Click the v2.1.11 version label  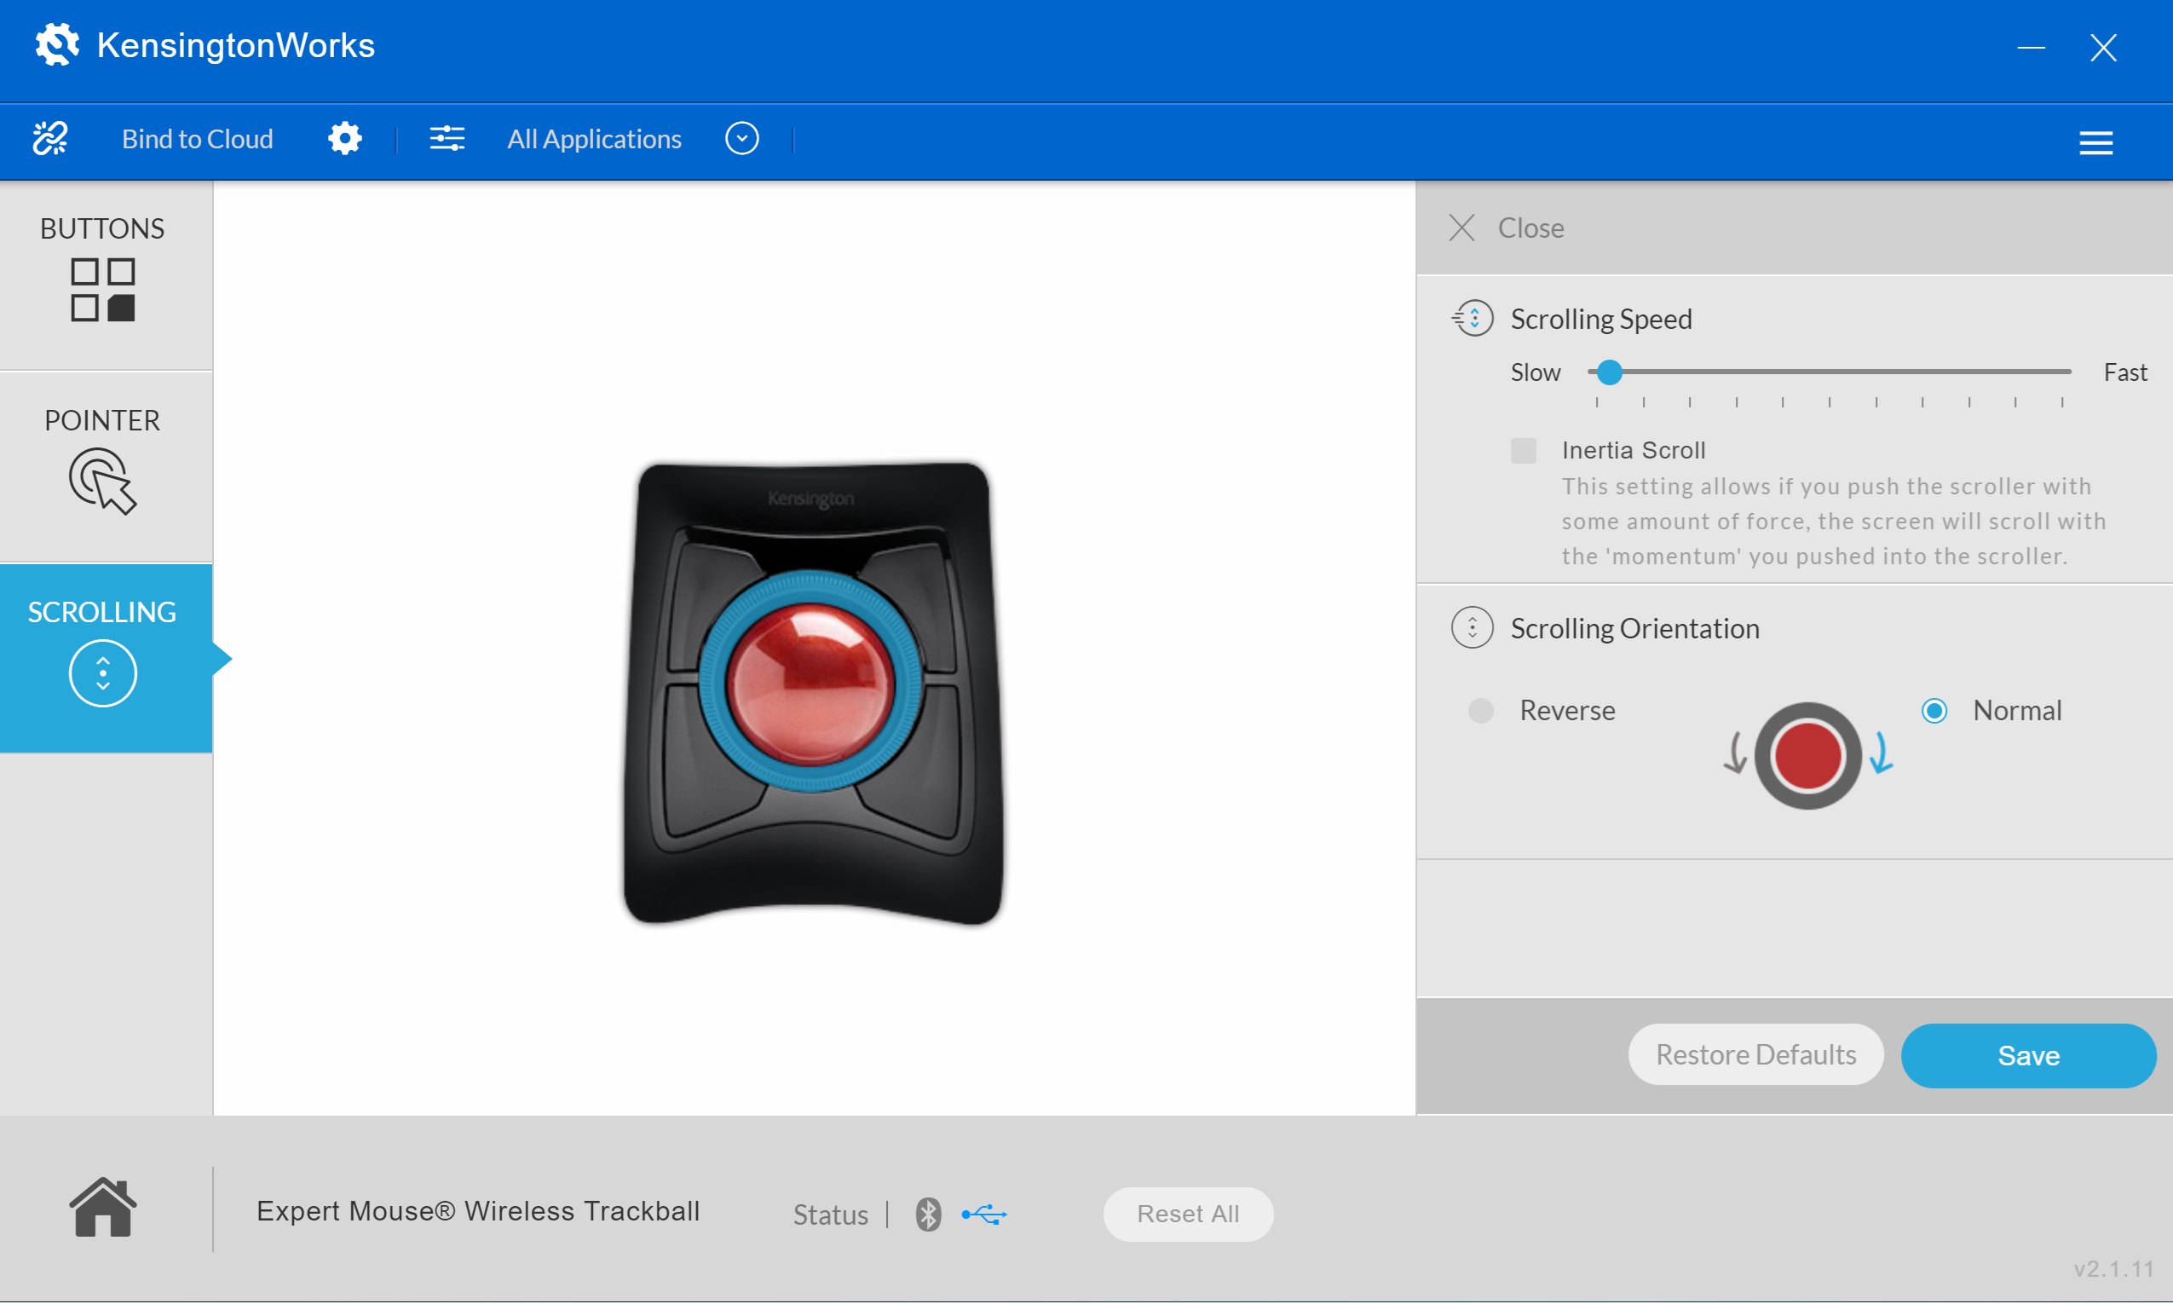click(x=2113, y=1269)
